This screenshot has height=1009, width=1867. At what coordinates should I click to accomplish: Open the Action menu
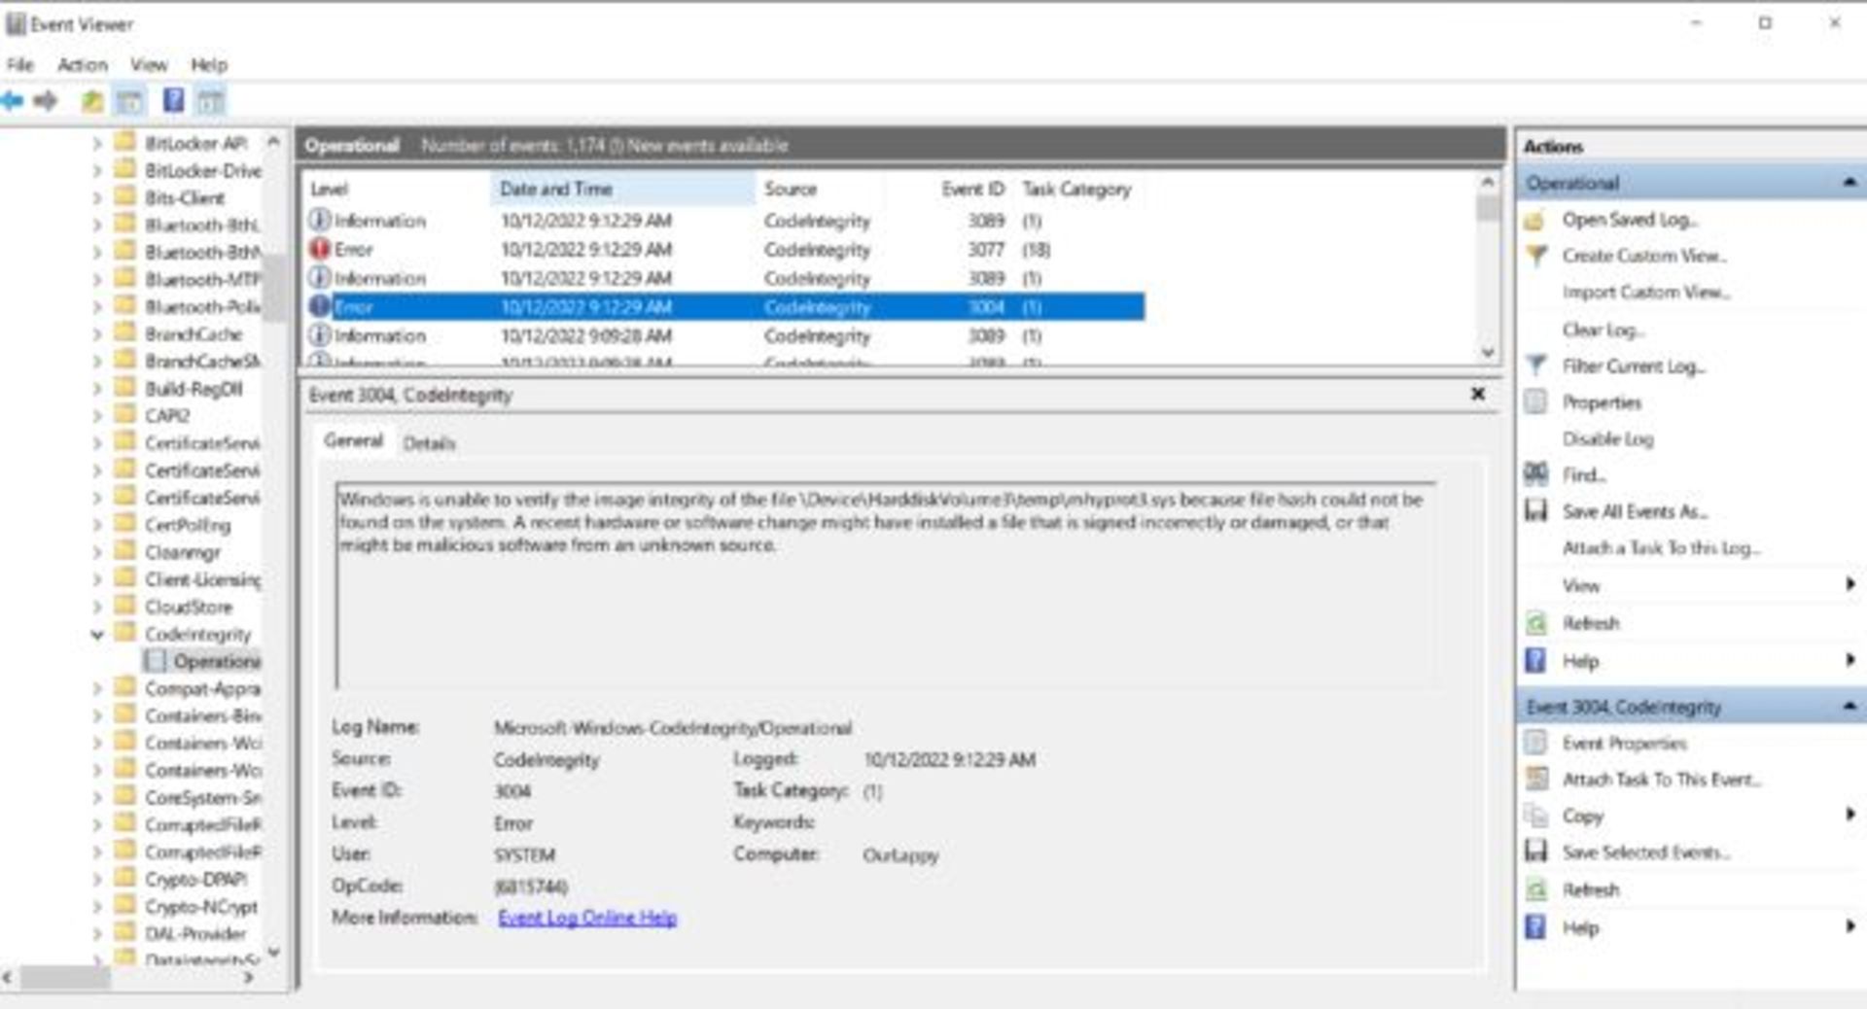click(83, 65)
